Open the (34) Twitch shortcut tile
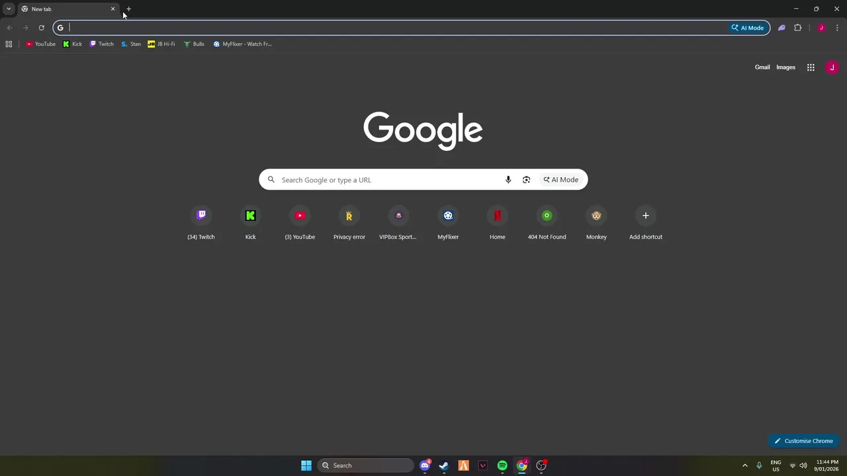Image resolution: width=847 pixels, height=476 pixels. pos(201,223)
